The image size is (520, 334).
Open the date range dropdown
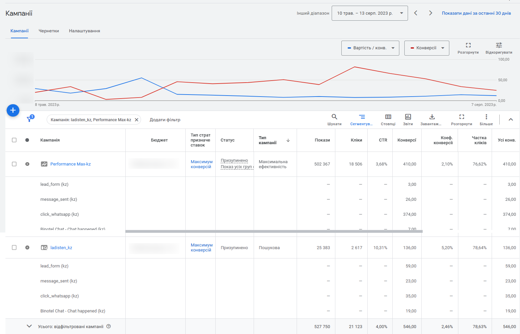[369, 13]
